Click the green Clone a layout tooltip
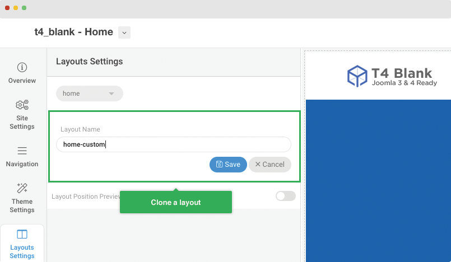451x262 pixels. tap(176, 202)
